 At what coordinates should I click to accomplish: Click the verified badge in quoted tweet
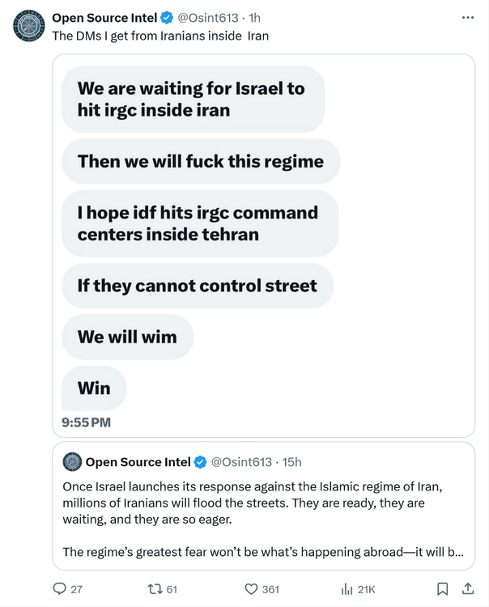click(x=200, y=462)
